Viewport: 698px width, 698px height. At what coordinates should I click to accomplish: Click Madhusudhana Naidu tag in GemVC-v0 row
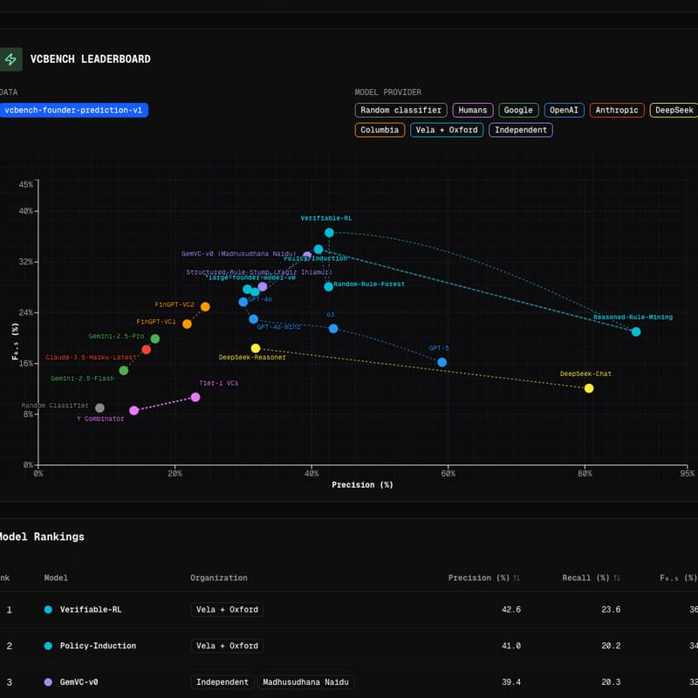click(x=305, y=682)
